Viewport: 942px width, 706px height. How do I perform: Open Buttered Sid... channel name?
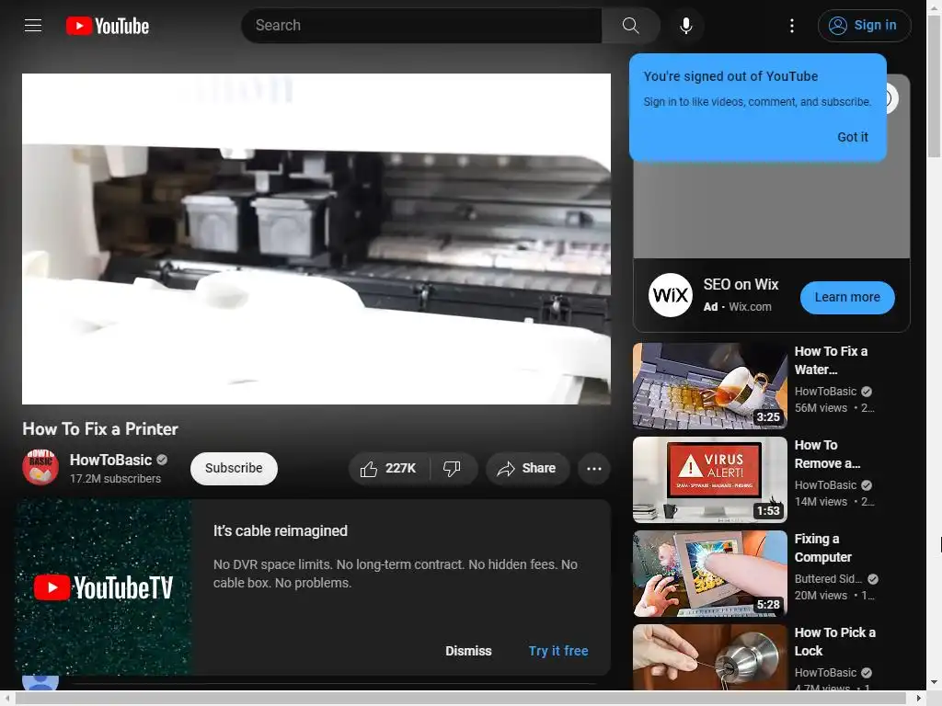828,579
